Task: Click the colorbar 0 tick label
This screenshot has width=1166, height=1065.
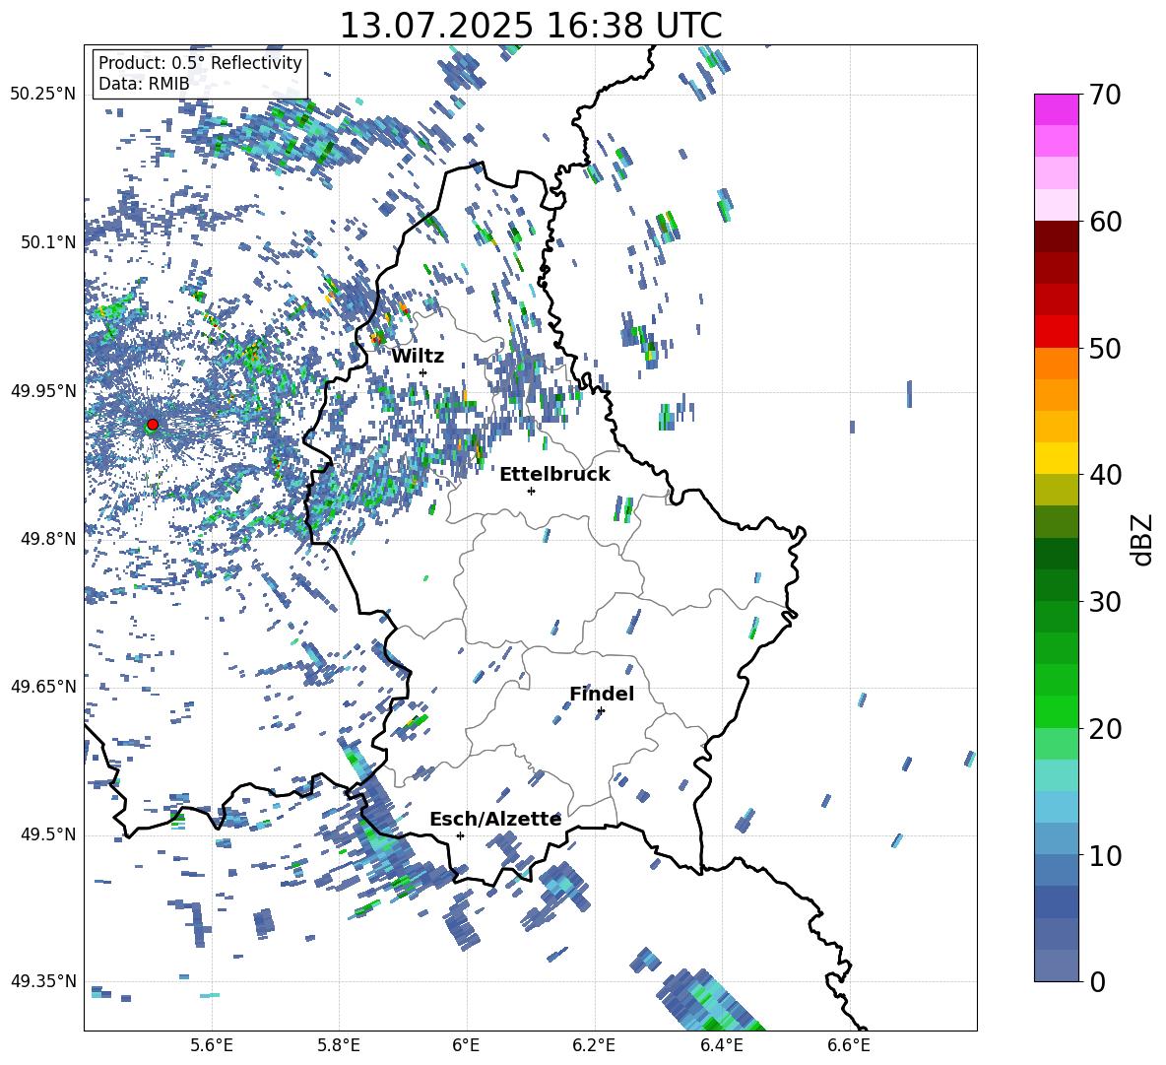Action: [x=1097, y=981]
